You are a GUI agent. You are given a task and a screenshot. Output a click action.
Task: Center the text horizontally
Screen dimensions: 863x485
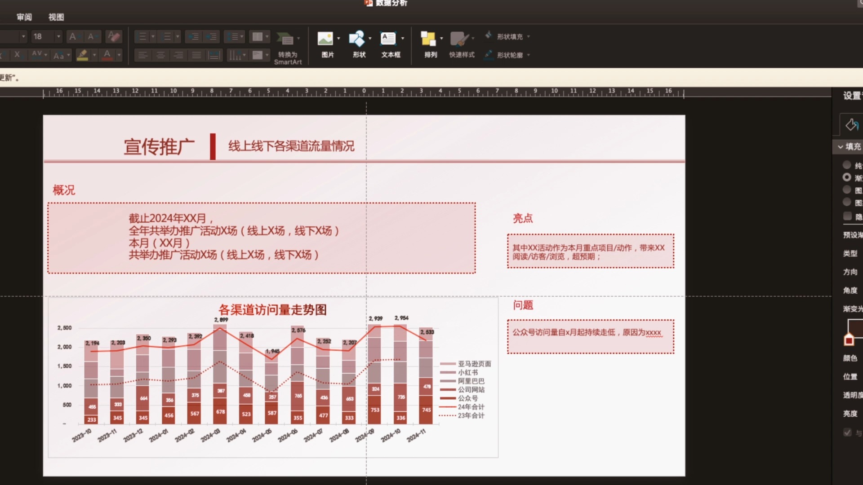point(160,55)
